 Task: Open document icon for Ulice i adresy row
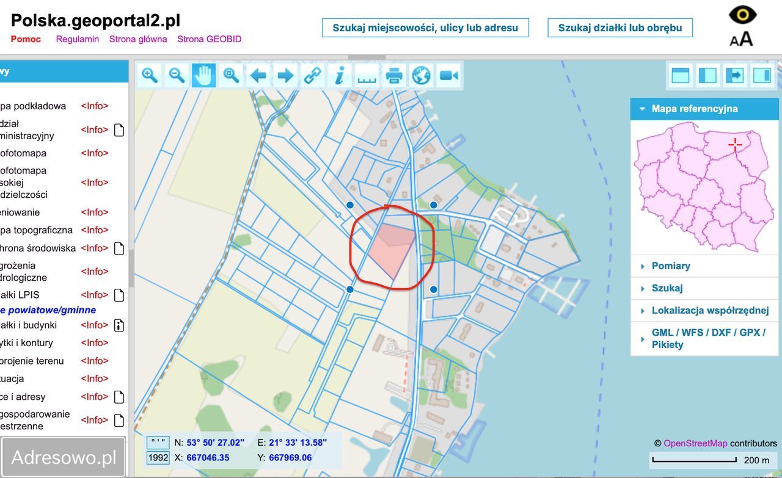click(119, 397)
